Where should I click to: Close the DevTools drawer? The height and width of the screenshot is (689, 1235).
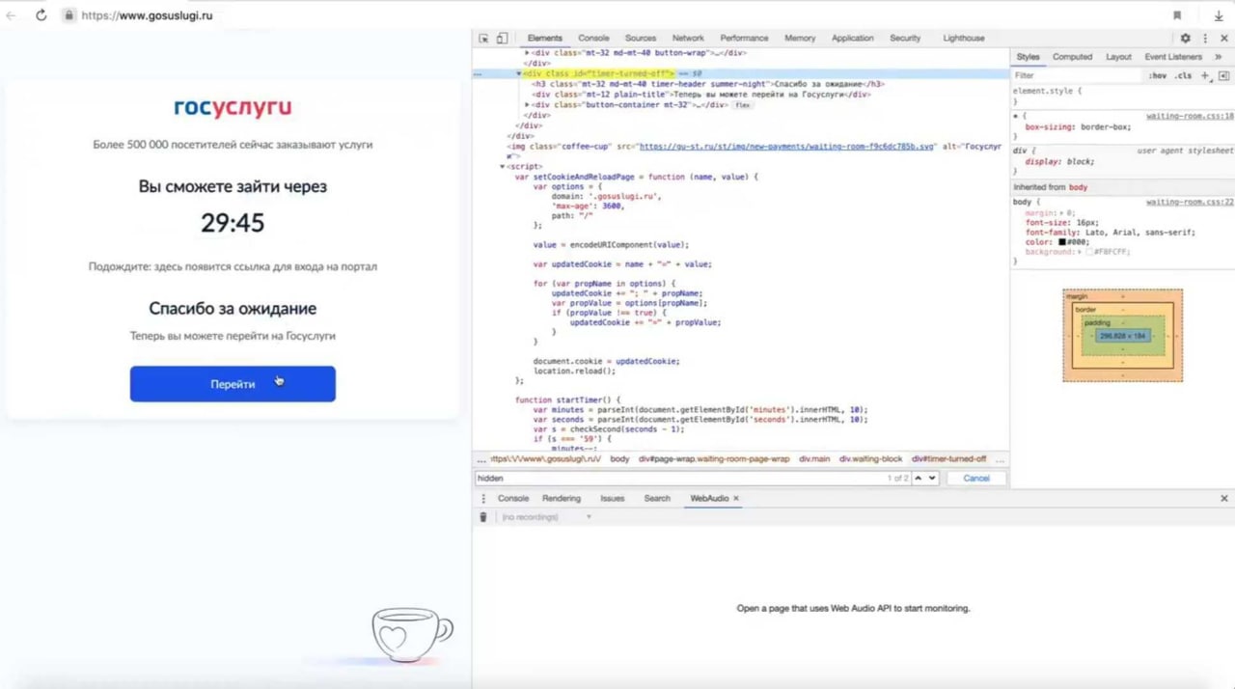[x=1224, y=499]
